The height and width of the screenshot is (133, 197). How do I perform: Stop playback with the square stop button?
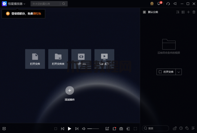56,129
